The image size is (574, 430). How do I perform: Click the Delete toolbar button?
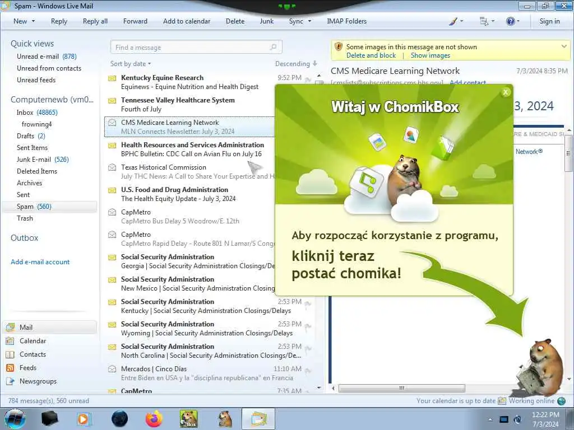click(x=235, y=21)
